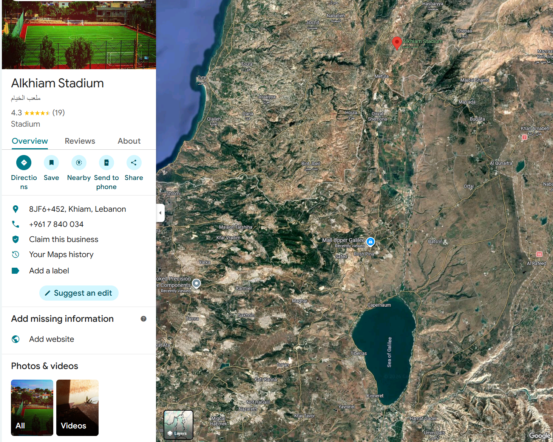Click the Metula label on map
Screen dimensions: 553x442
tap(382, 76)
